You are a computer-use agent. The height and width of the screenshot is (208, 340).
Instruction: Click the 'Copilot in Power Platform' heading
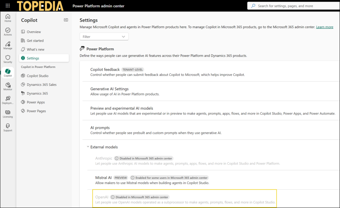(38, 67)
